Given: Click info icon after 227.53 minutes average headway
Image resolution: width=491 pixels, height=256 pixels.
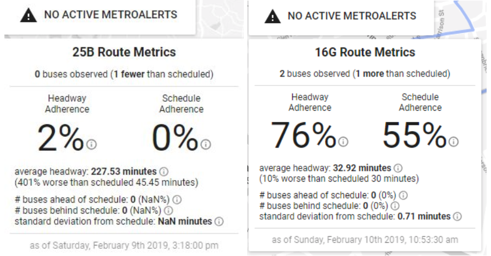Looking at the screenshot, I should [x=164, y=171].
